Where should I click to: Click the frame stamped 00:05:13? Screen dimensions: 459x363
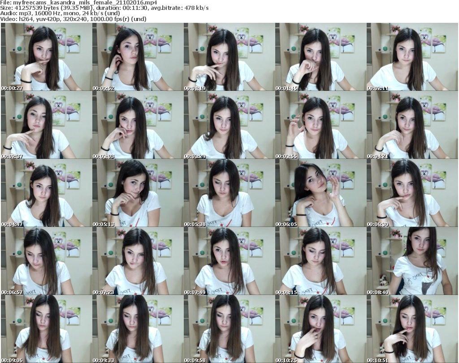138,193
